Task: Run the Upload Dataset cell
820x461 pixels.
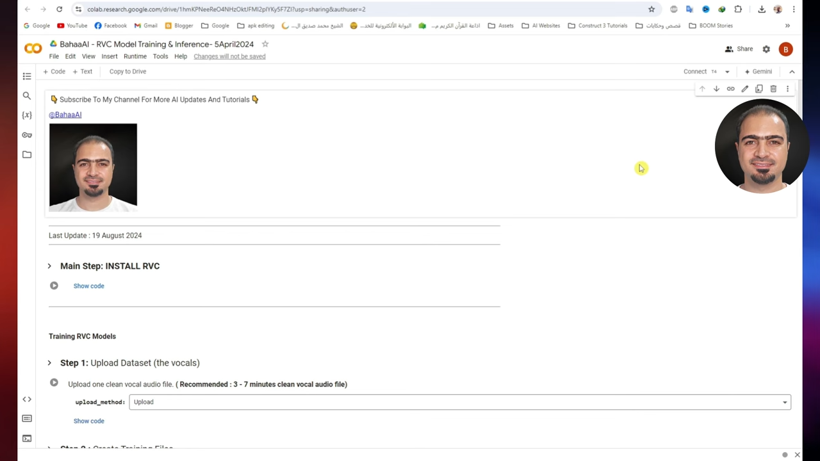Action: click(54, 383)
